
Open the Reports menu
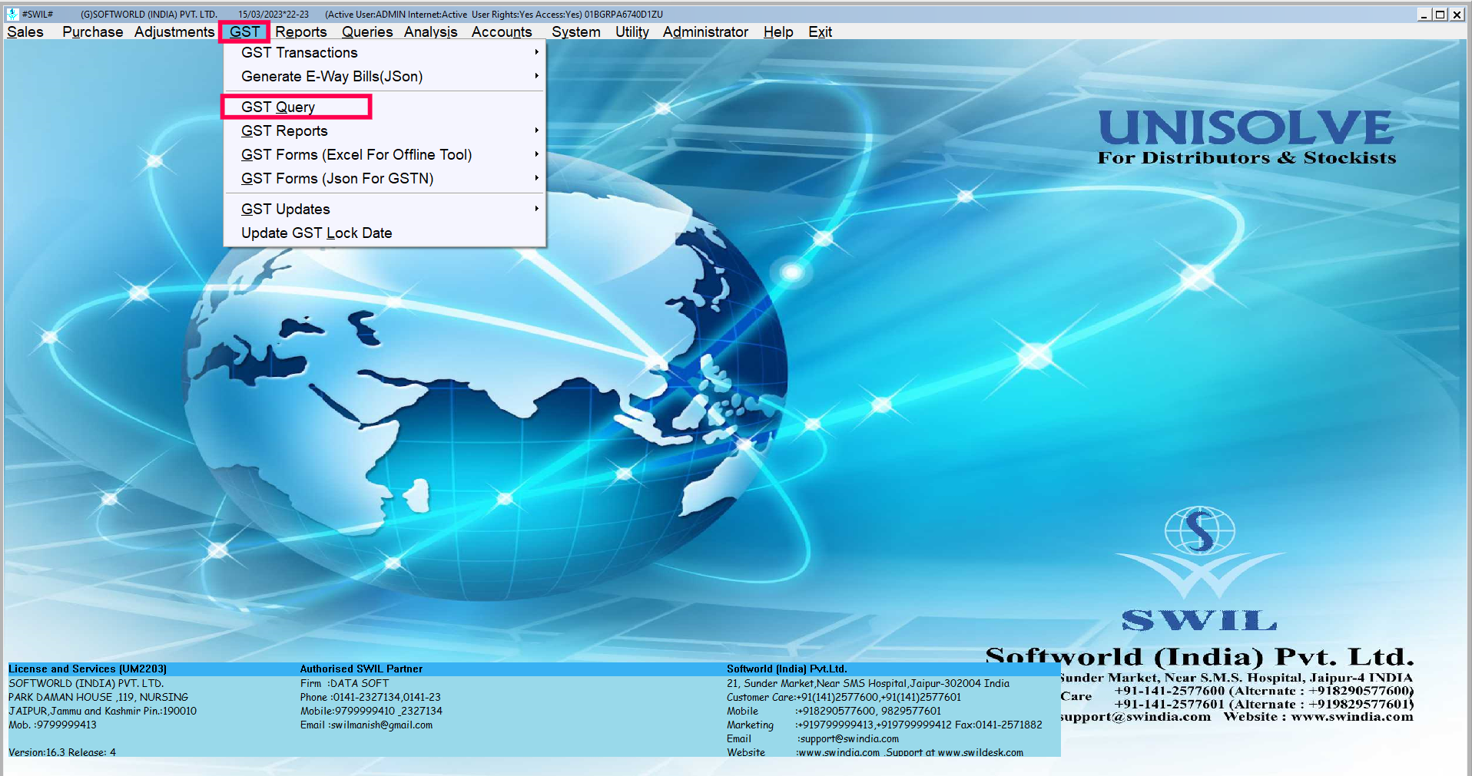301,31
